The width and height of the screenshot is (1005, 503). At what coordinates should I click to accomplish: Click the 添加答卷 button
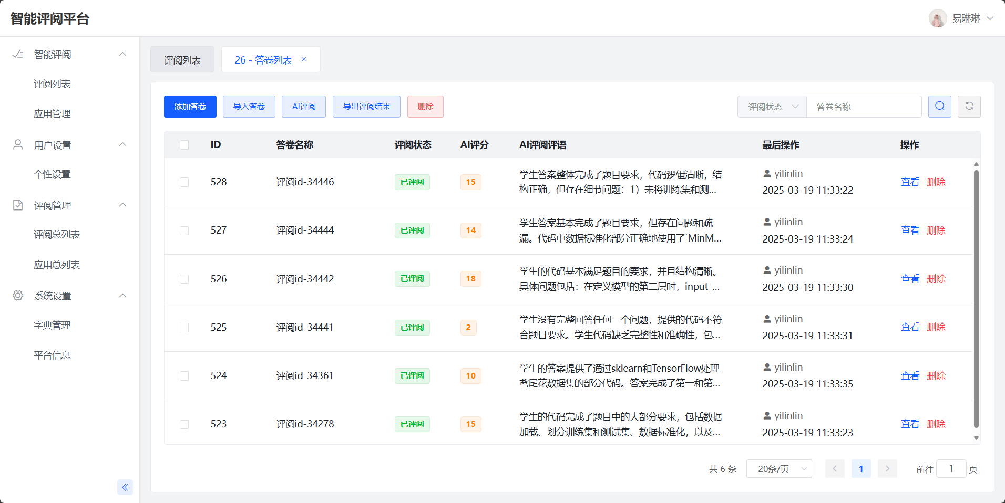point(190,107)
